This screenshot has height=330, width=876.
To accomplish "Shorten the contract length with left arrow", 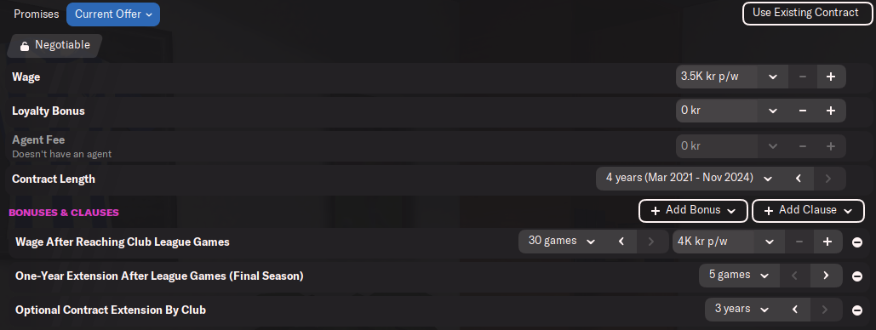I will click(799, 179).
